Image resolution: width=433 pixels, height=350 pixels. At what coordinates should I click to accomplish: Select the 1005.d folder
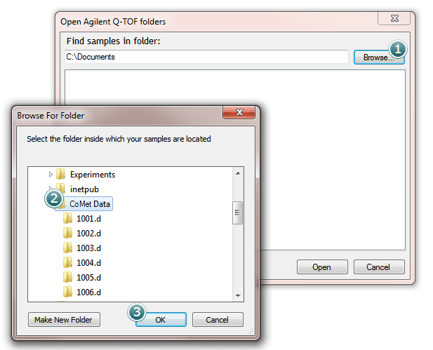(x=88, y=277)
